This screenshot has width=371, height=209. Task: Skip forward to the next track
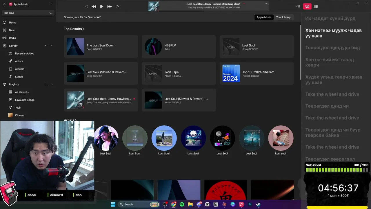(109, 6)
